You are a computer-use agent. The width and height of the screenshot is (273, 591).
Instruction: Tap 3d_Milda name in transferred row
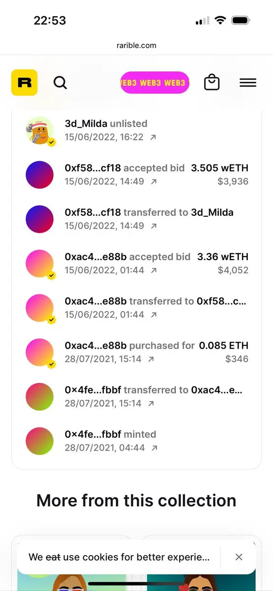(212, 212)
